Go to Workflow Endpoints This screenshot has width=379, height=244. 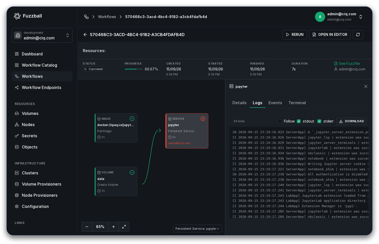(42, 87)
